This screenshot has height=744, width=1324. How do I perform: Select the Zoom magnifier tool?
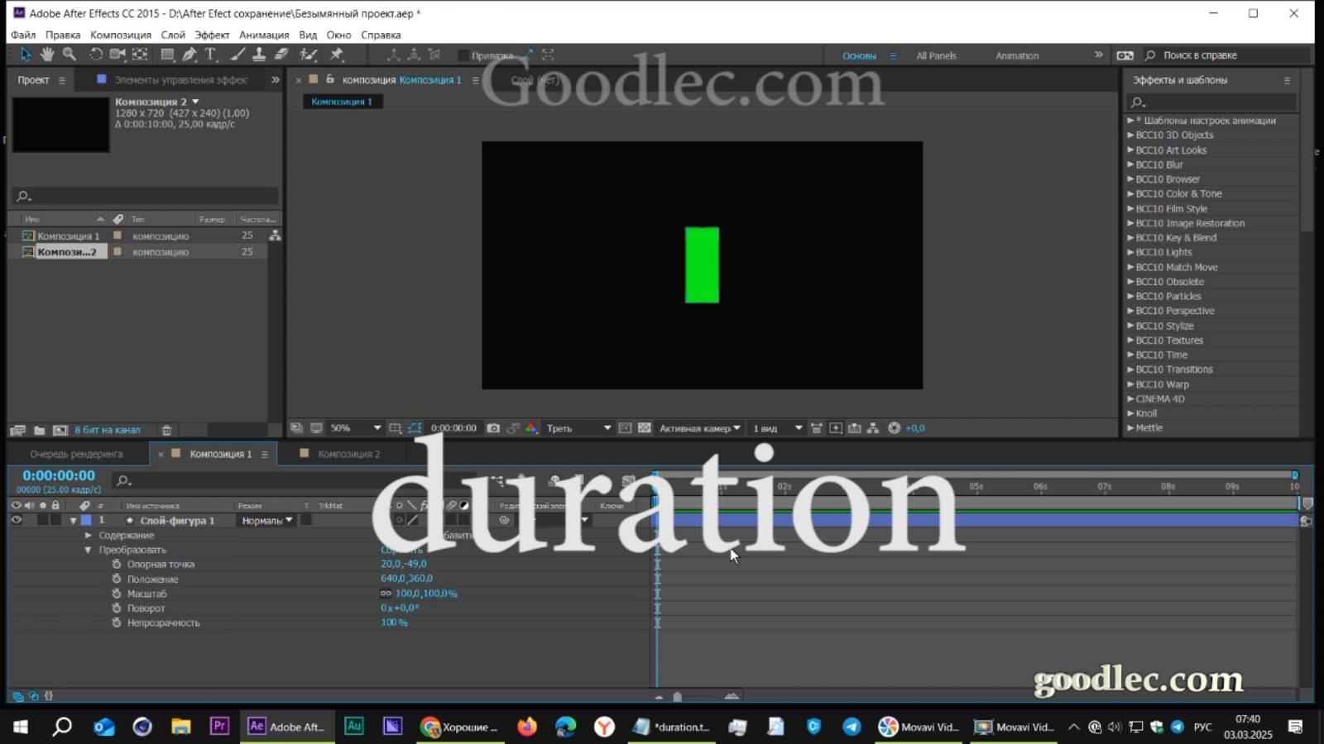70,55
